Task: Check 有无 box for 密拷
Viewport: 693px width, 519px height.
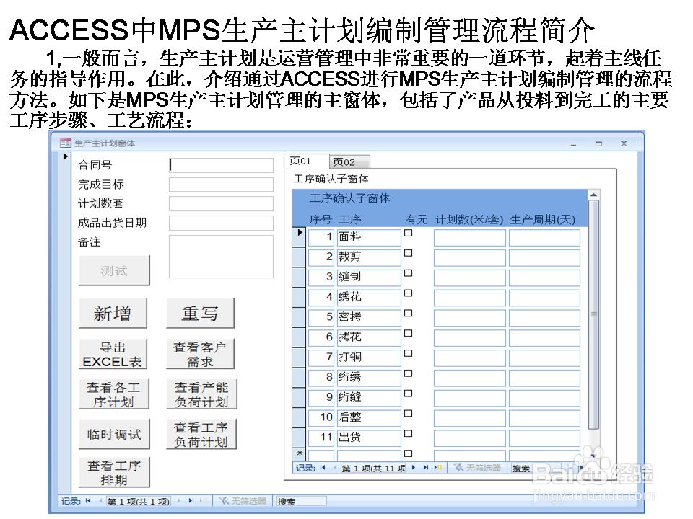Action: [x=409, y=313]
